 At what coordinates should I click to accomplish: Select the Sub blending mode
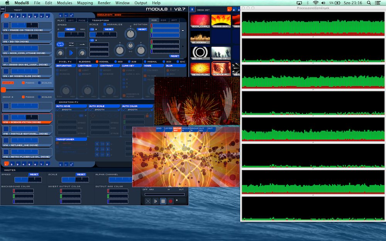point(129,61)
